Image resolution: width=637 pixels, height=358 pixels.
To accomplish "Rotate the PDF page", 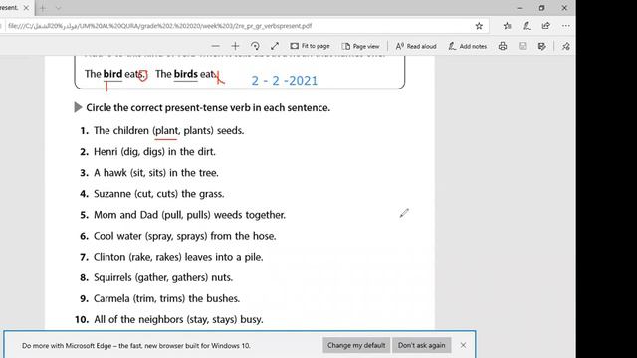I will tap(255, 46).
